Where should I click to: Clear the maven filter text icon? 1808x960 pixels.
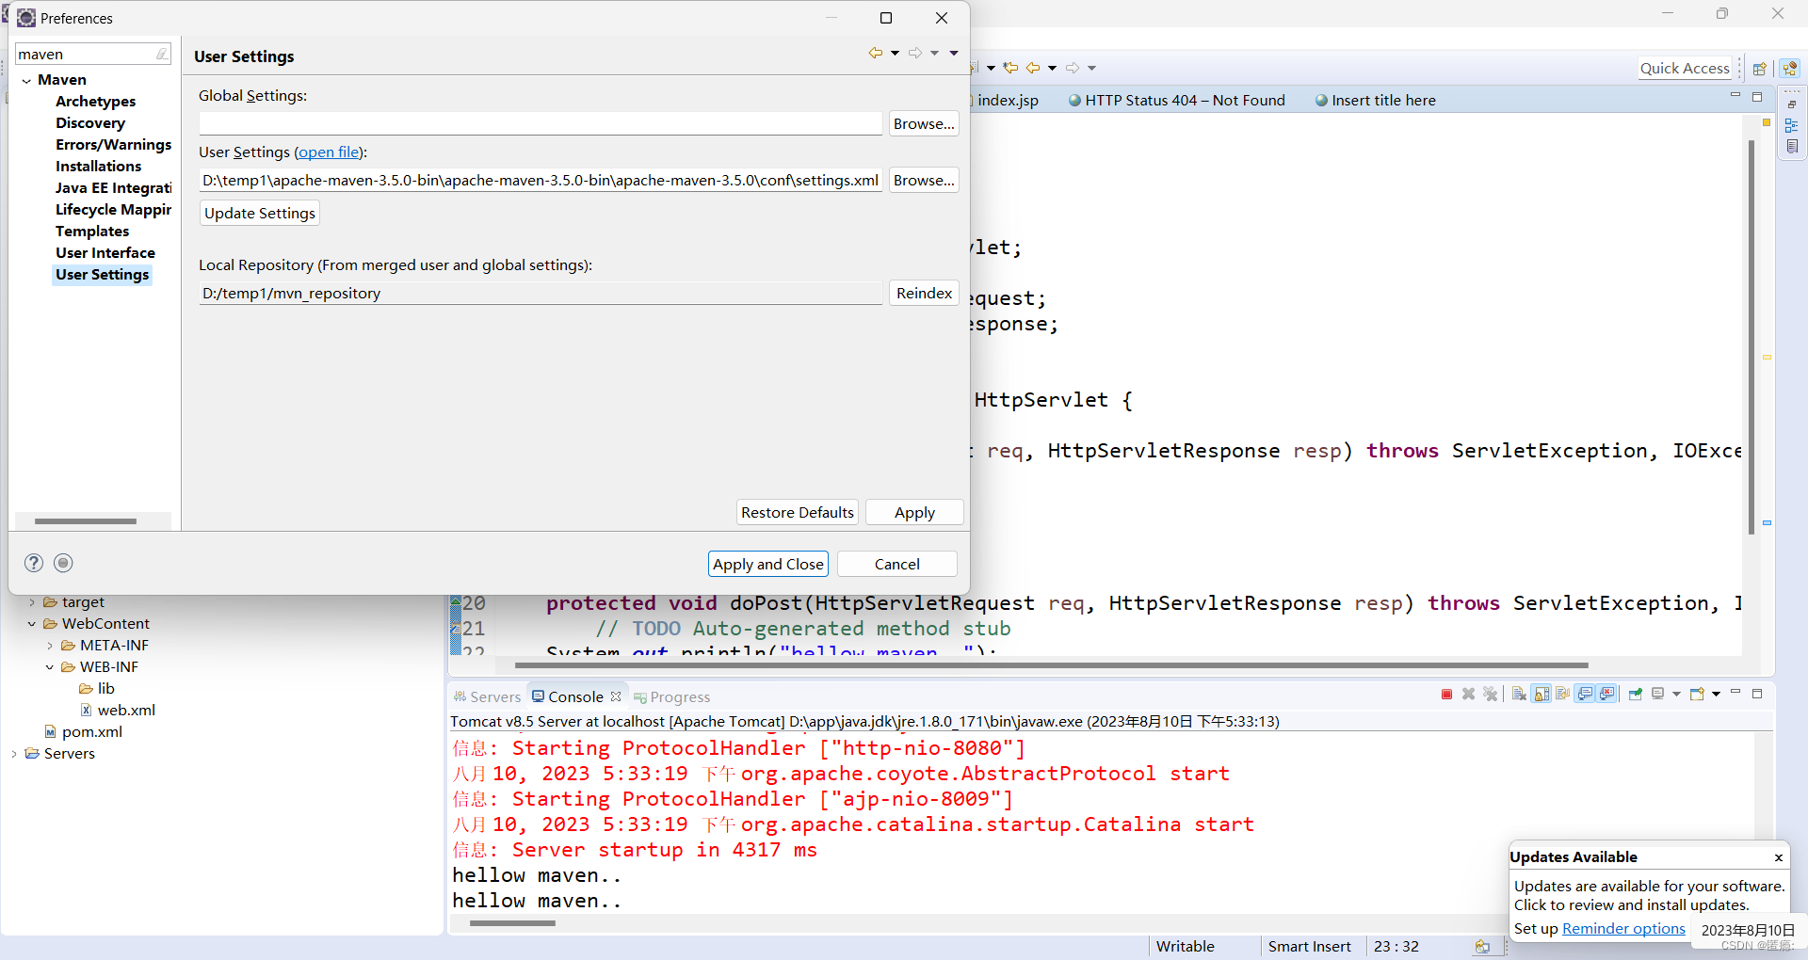tap(162, 55)
